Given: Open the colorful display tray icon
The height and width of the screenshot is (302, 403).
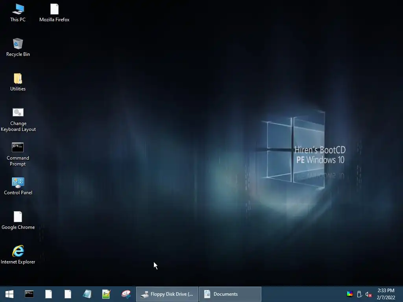Looking at the screenshot, I should pos(350,294).
